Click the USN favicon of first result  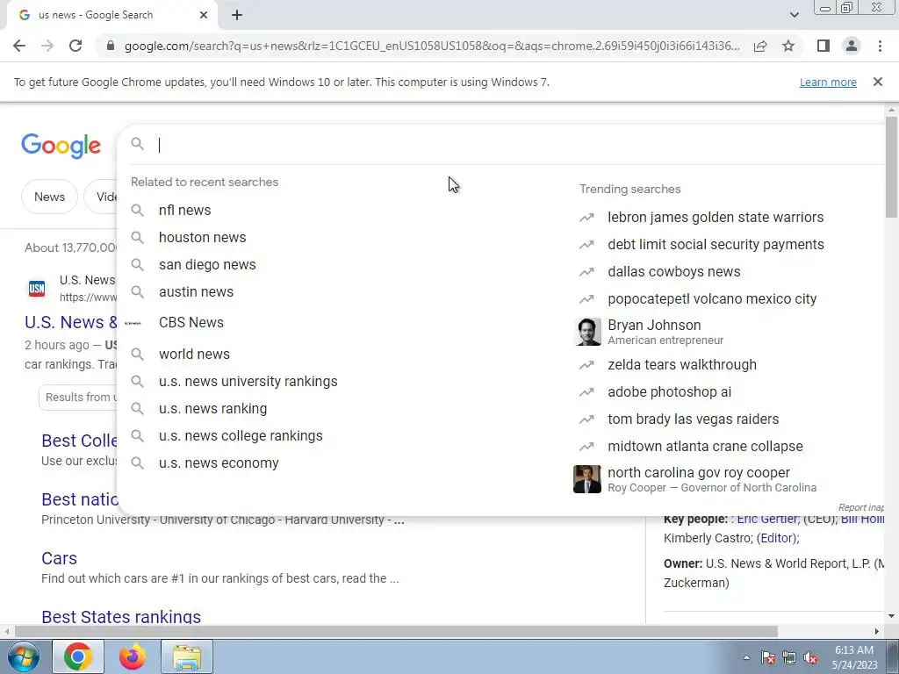tap(37, 288)
